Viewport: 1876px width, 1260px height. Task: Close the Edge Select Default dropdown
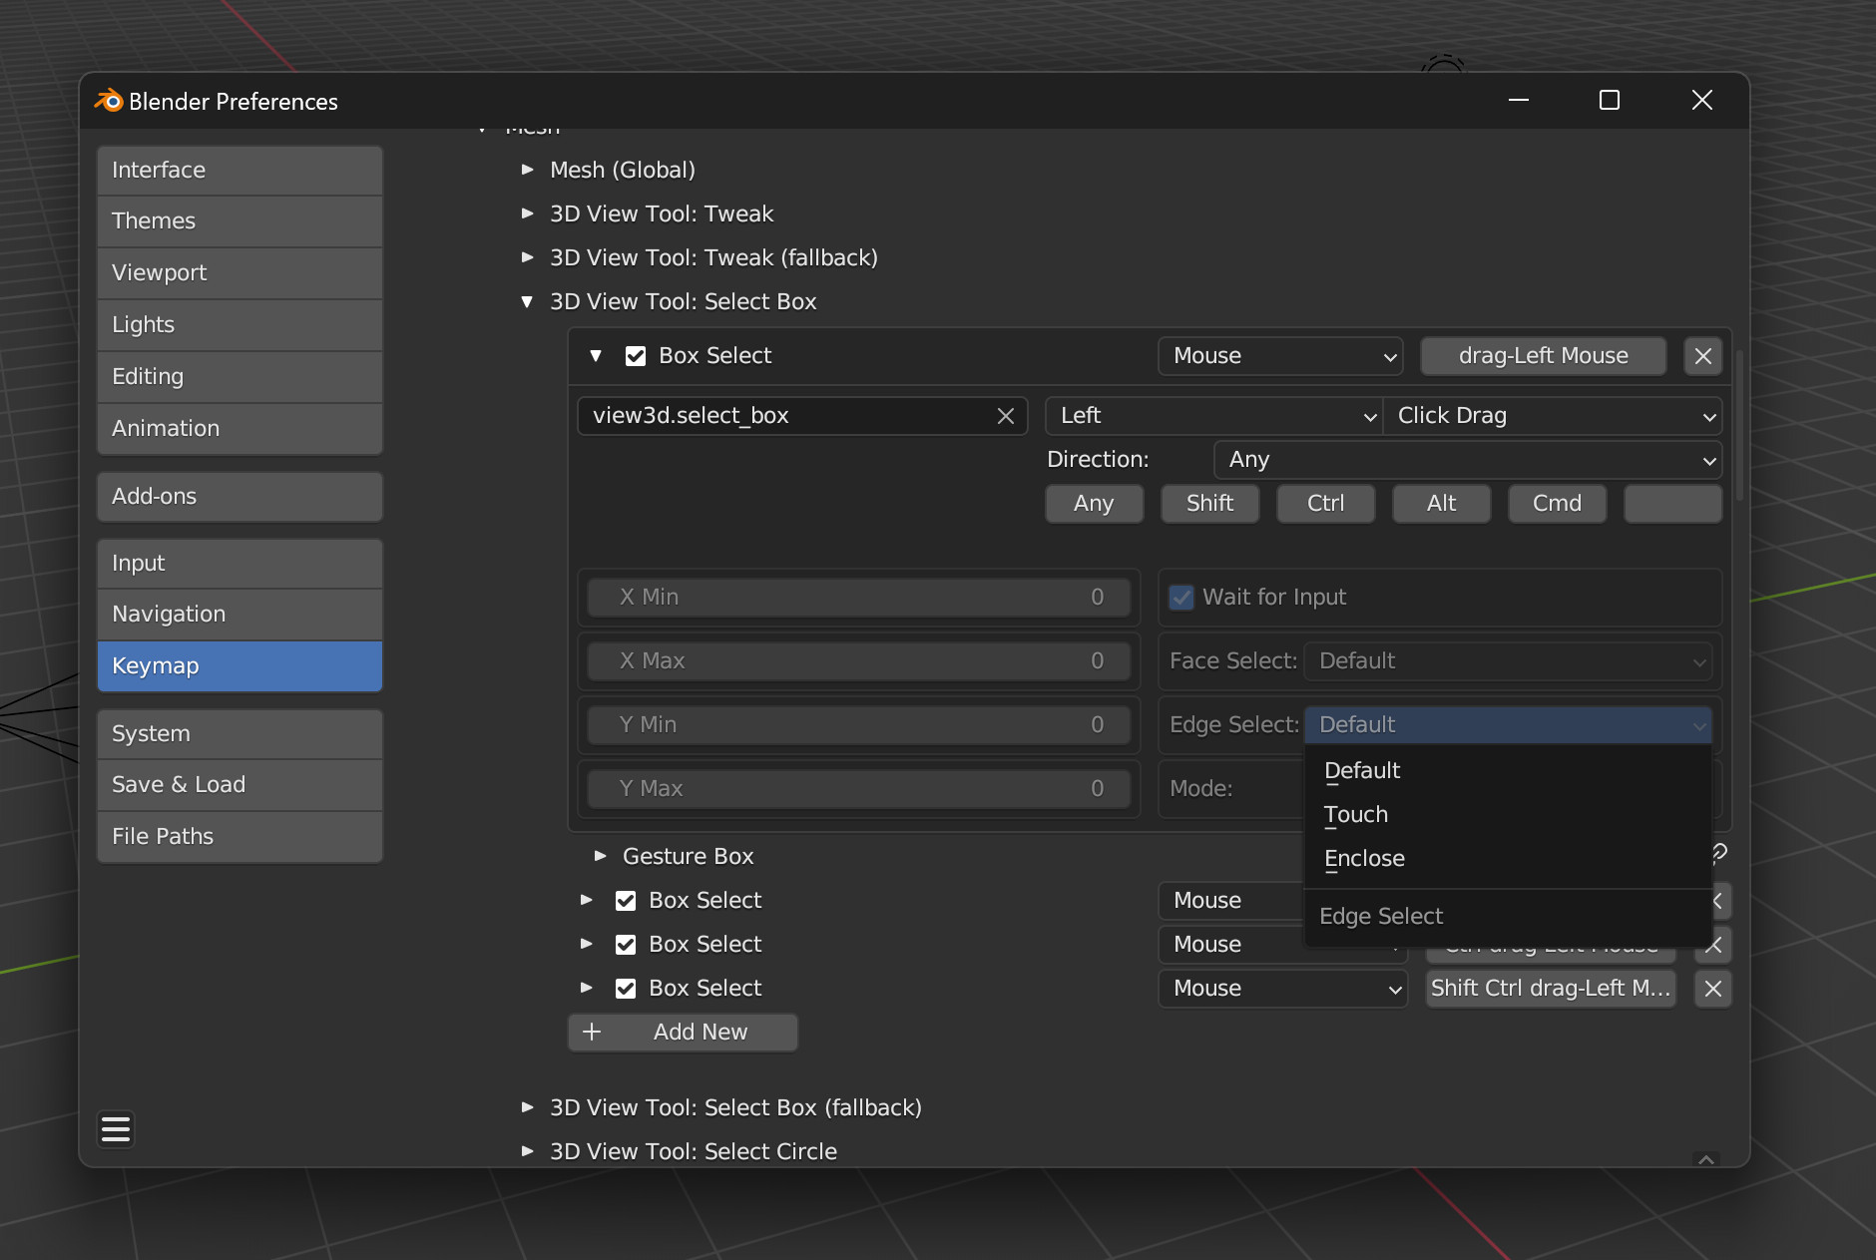[x=1508, y=725]
